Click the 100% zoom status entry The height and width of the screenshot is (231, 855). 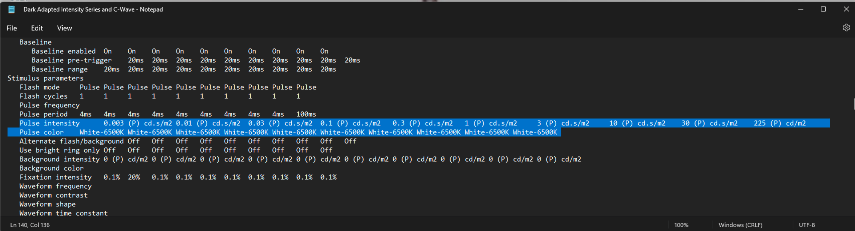click(x=681, y=225)
